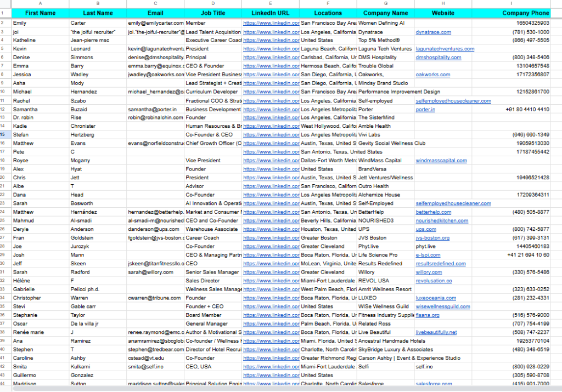Select the Website header cell

point(443,13)
